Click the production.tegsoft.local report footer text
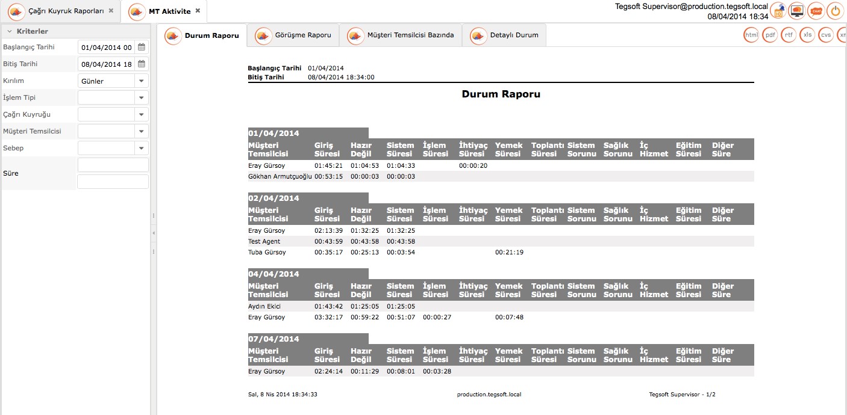Image resolution: width=847 pixels, height=415 pixels. tap(489, 395)
